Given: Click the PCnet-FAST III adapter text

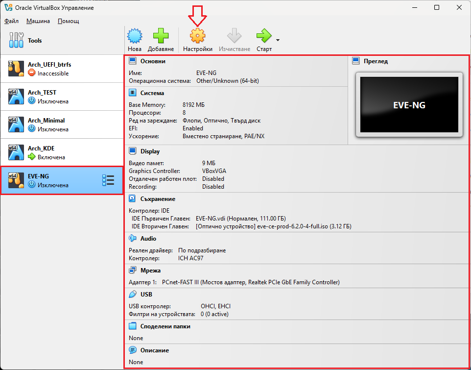Looking at the screenshot, I should click(251, 282).
